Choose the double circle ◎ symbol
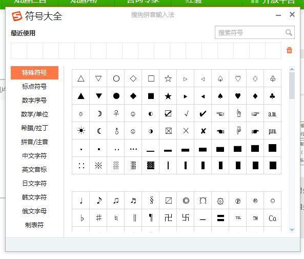The height and width of the screenshot is (259, 304). [186, 201]
